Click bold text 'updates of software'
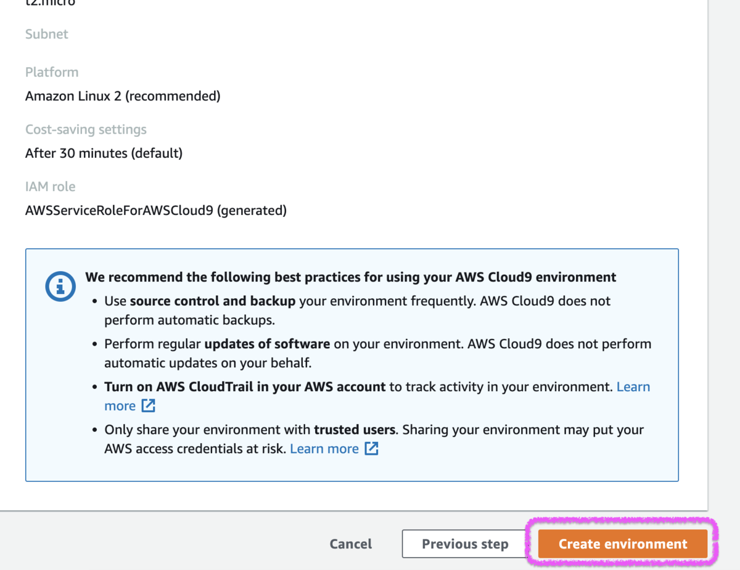 pyautogui.click(x=267, y=344)
